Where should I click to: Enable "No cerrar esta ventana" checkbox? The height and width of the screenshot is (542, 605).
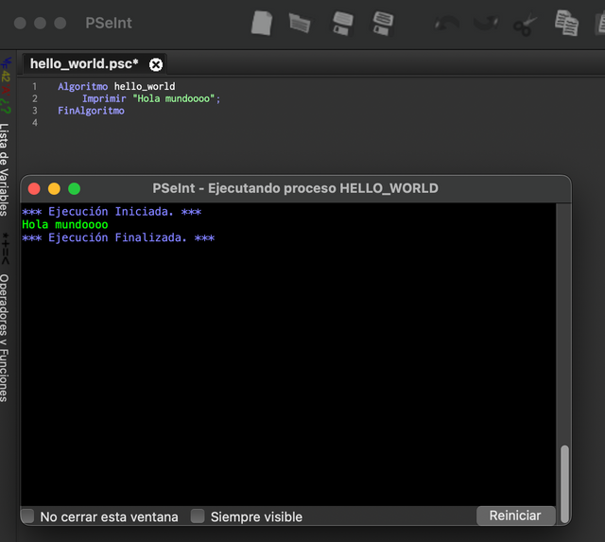pos(28,516)
